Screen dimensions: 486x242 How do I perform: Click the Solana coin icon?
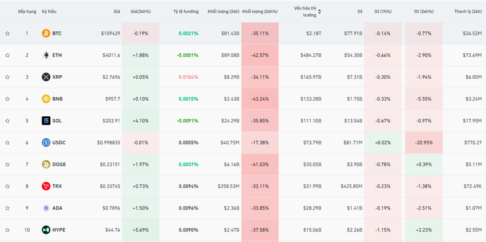[x=46, y=121]
